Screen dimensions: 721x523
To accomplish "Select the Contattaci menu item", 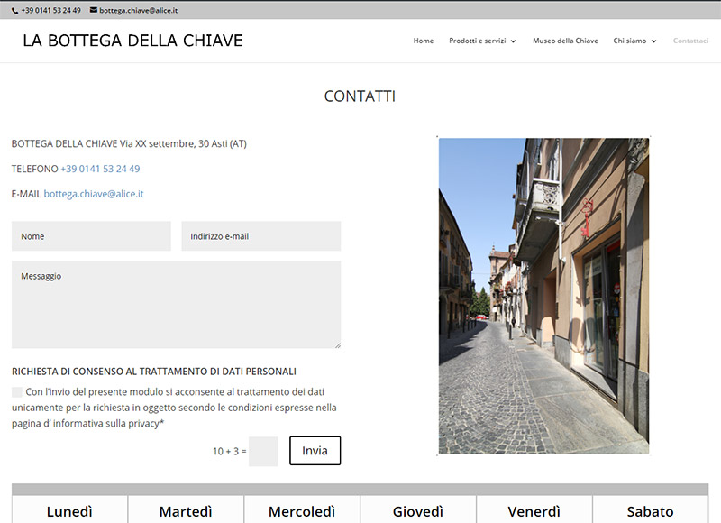I will click(690, 41).
